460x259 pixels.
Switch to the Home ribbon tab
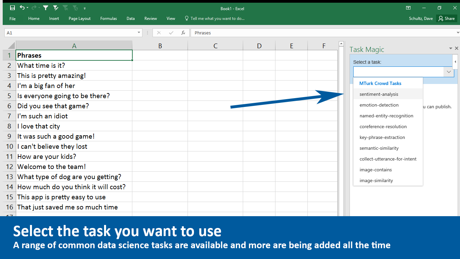click(x=34, y=19)
